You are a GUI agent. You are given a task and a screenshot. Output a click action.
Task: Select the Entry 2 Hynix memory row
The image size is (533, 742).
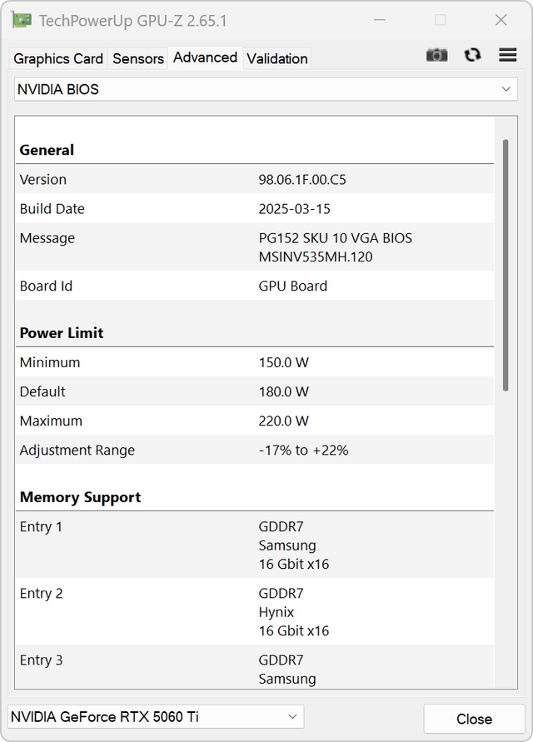point(255,612)
